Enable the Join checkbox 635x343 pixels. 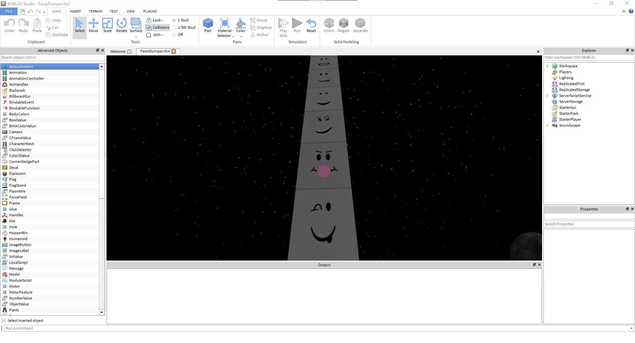coord(149,35)
